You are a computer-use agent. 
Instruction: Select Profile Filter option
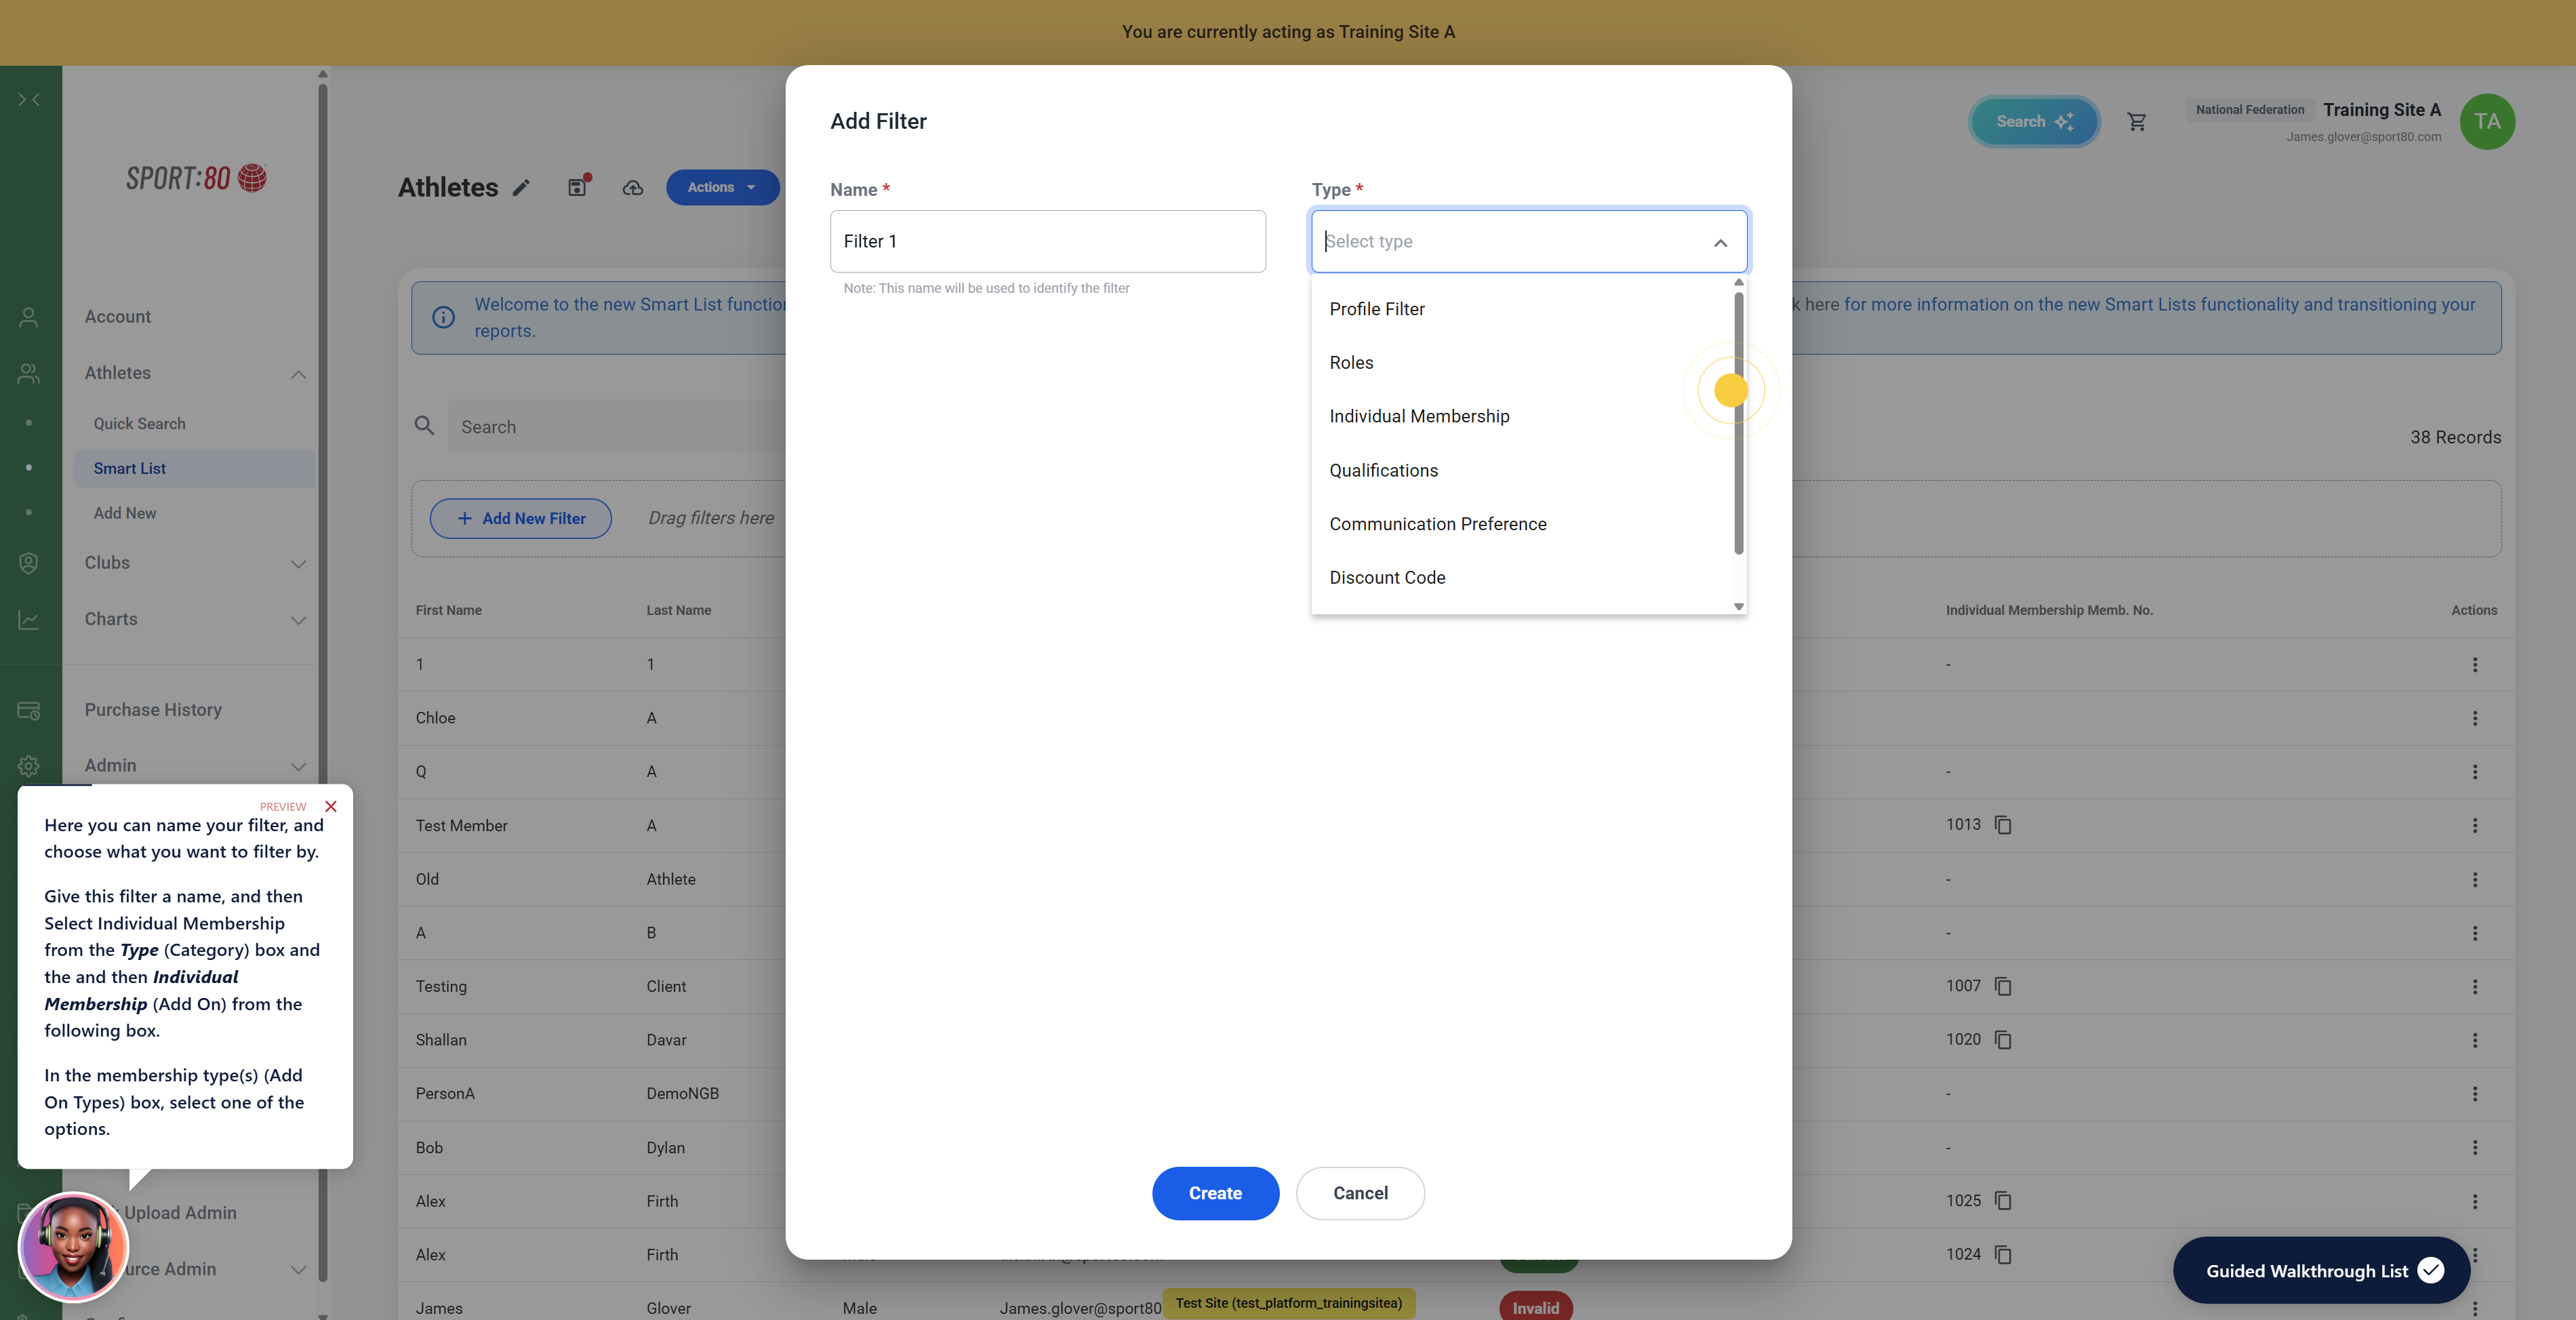(1376, 309)
